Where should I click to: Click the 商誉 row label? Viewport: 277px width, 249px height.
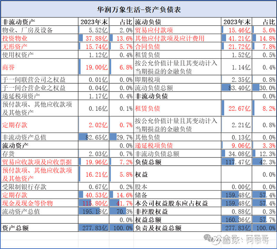click(8, 67)
